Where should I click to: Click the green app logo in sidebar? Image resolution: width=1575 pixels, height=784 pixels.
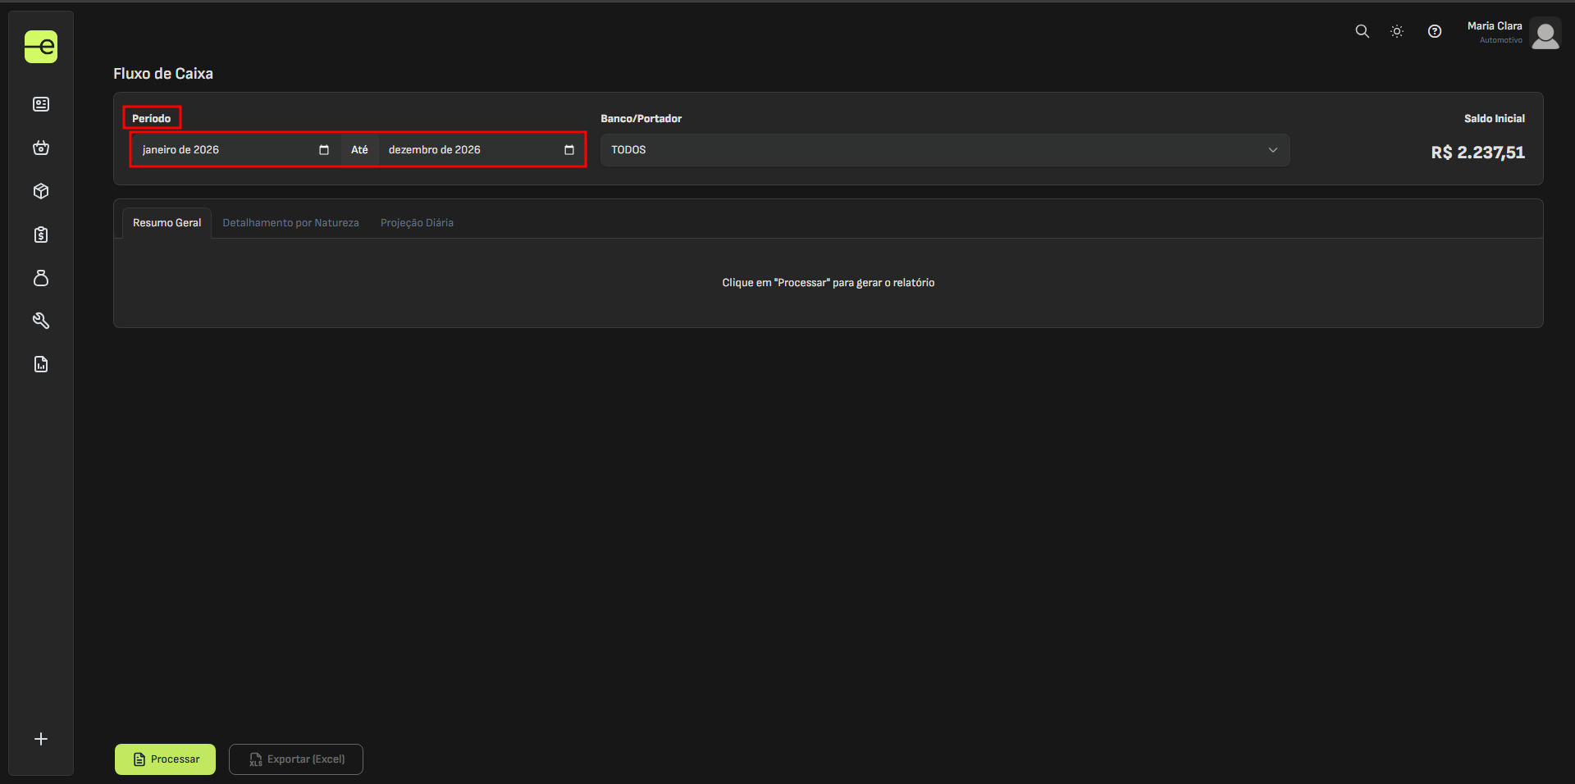click(41, 47)
